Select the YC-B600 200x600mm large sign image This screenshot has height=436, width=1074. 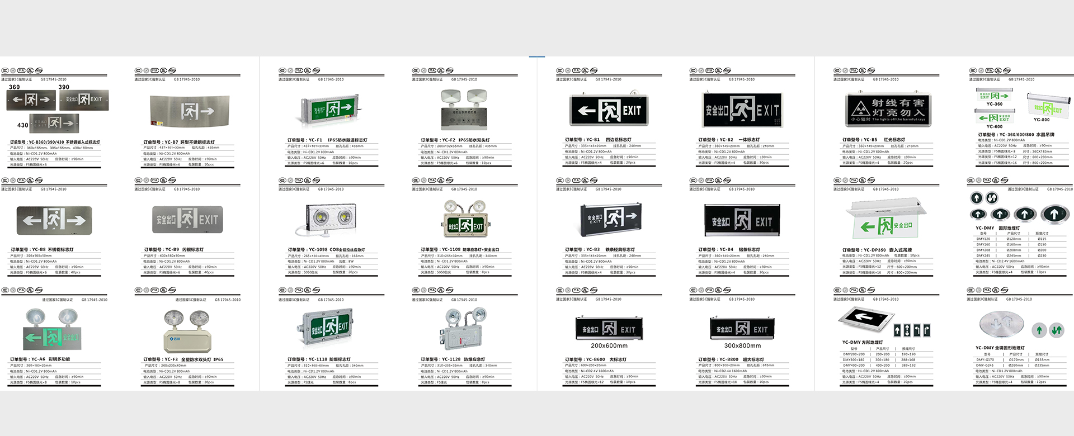click(x=609, y=329)
